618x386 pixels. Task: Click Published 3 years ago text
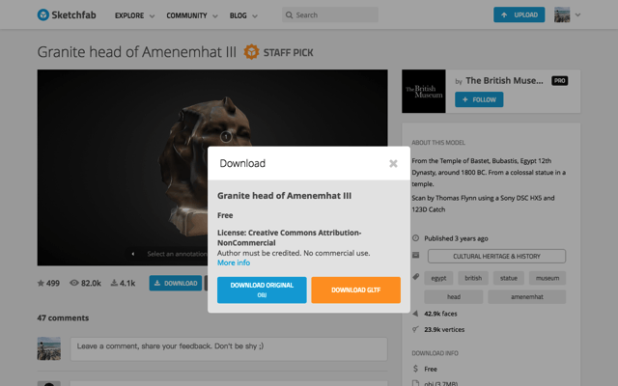click(456, 238)
